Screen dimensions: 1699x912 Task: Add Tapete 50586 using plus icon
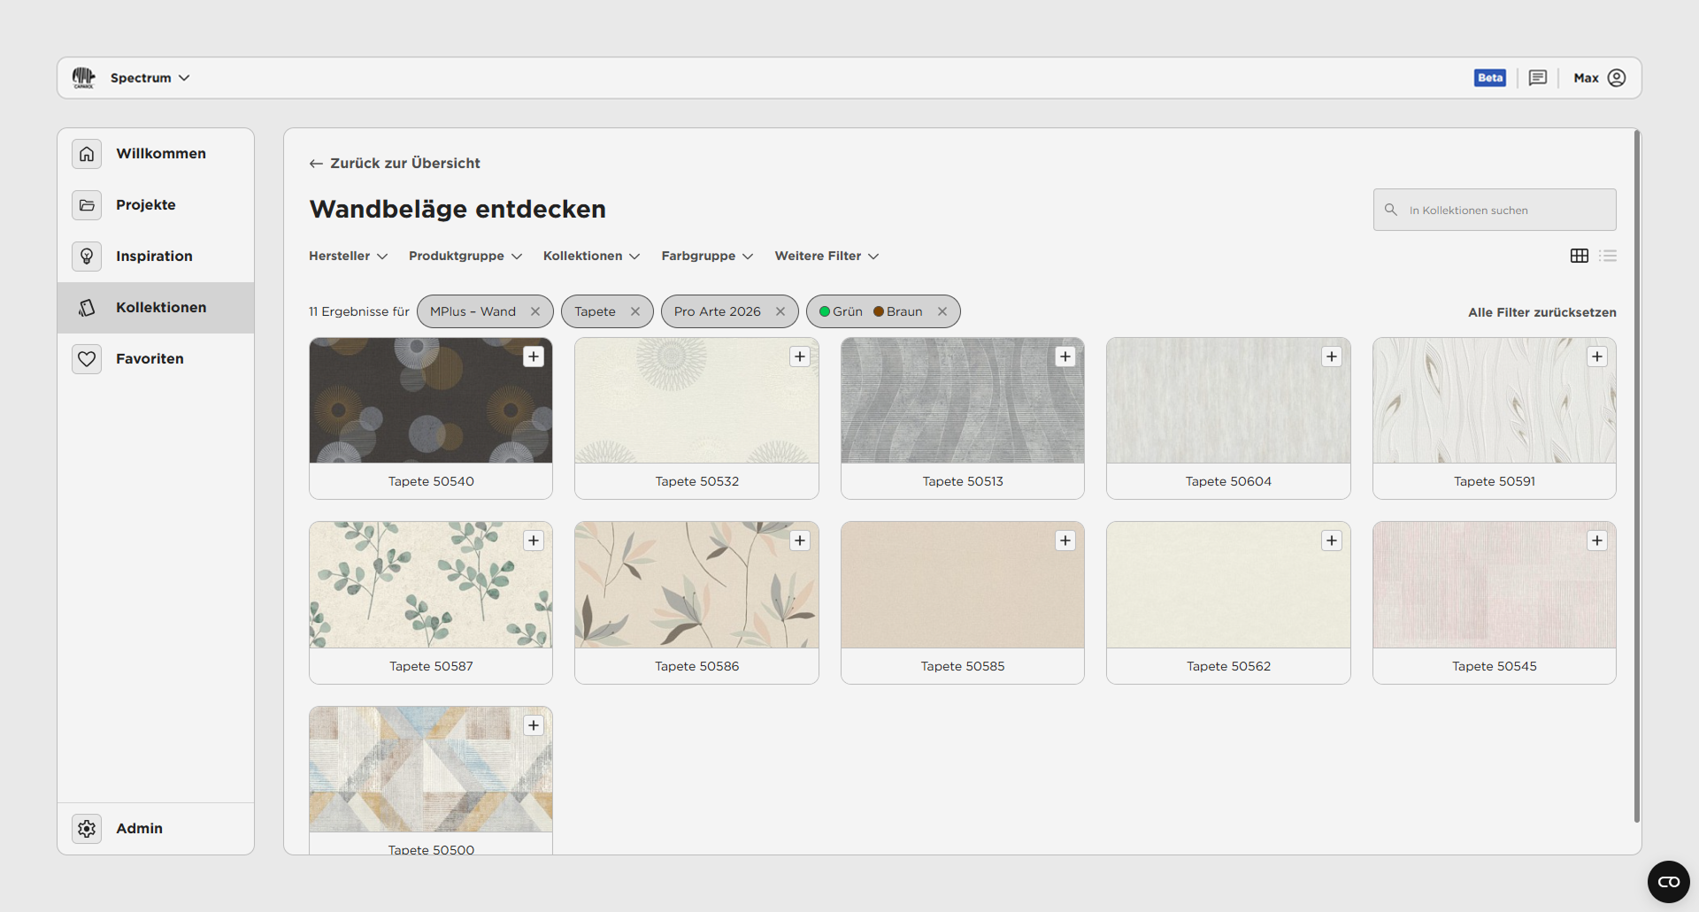800,540
